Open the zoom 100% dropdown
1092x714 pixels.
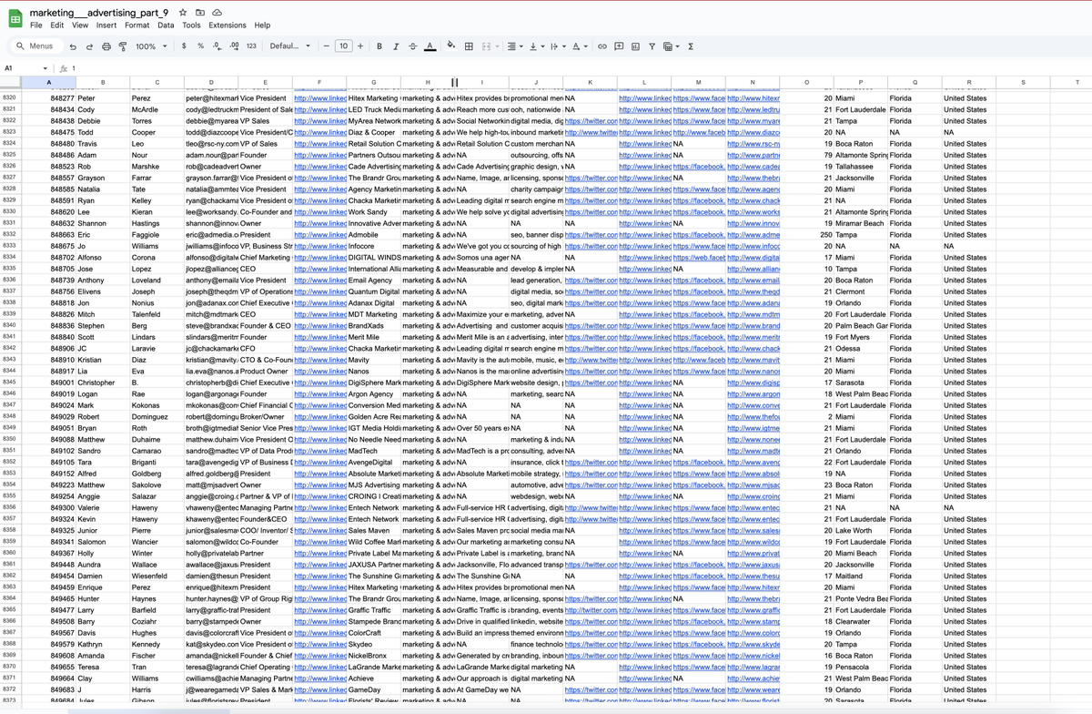point(150,46)
